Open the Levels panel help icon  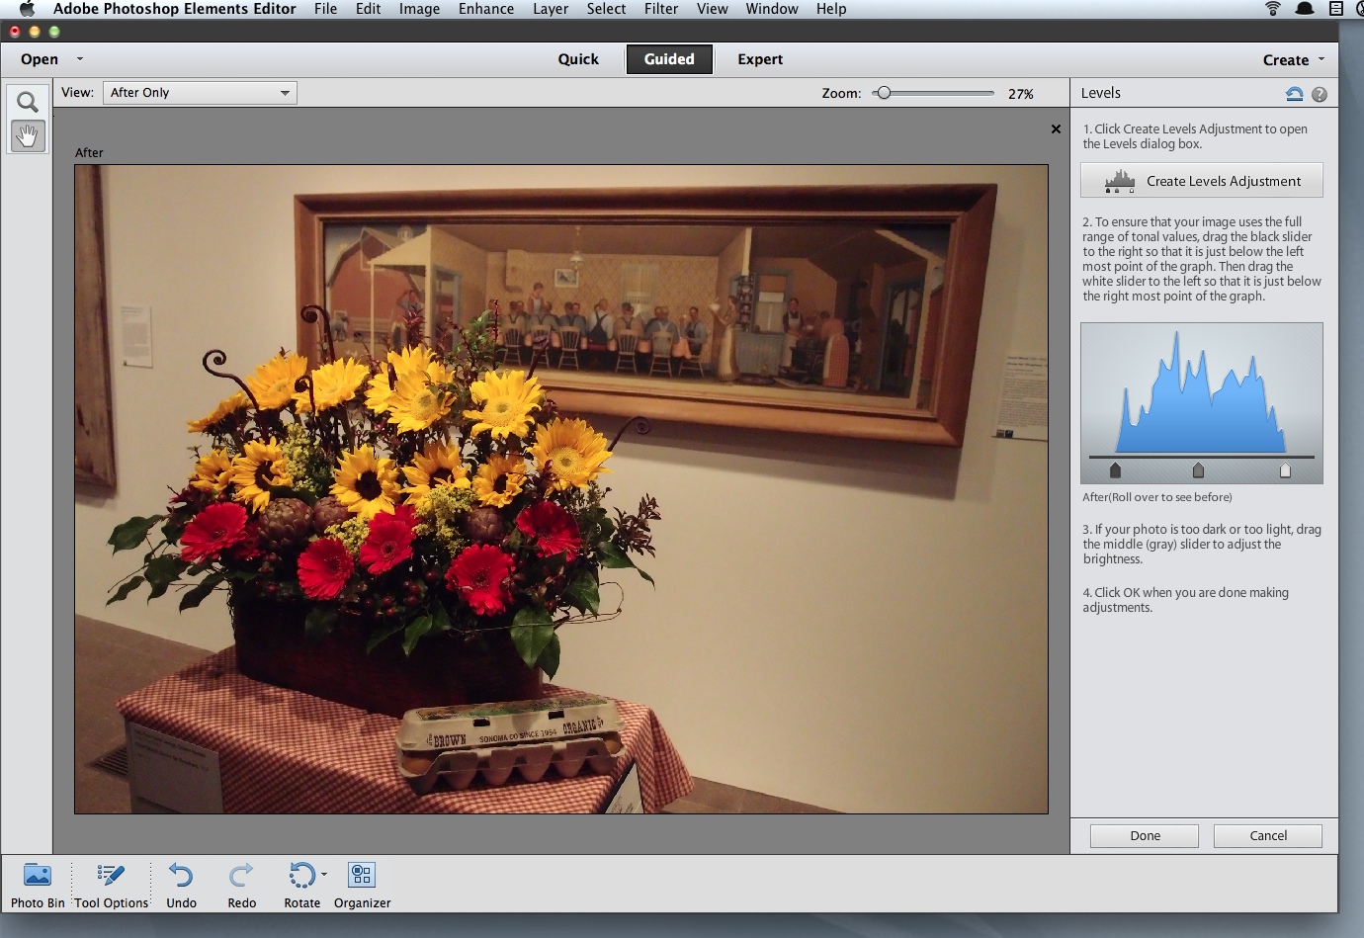pos(1320,94)
